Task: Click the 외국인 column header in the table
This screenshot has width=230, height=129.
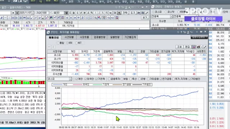Action: 85,52
